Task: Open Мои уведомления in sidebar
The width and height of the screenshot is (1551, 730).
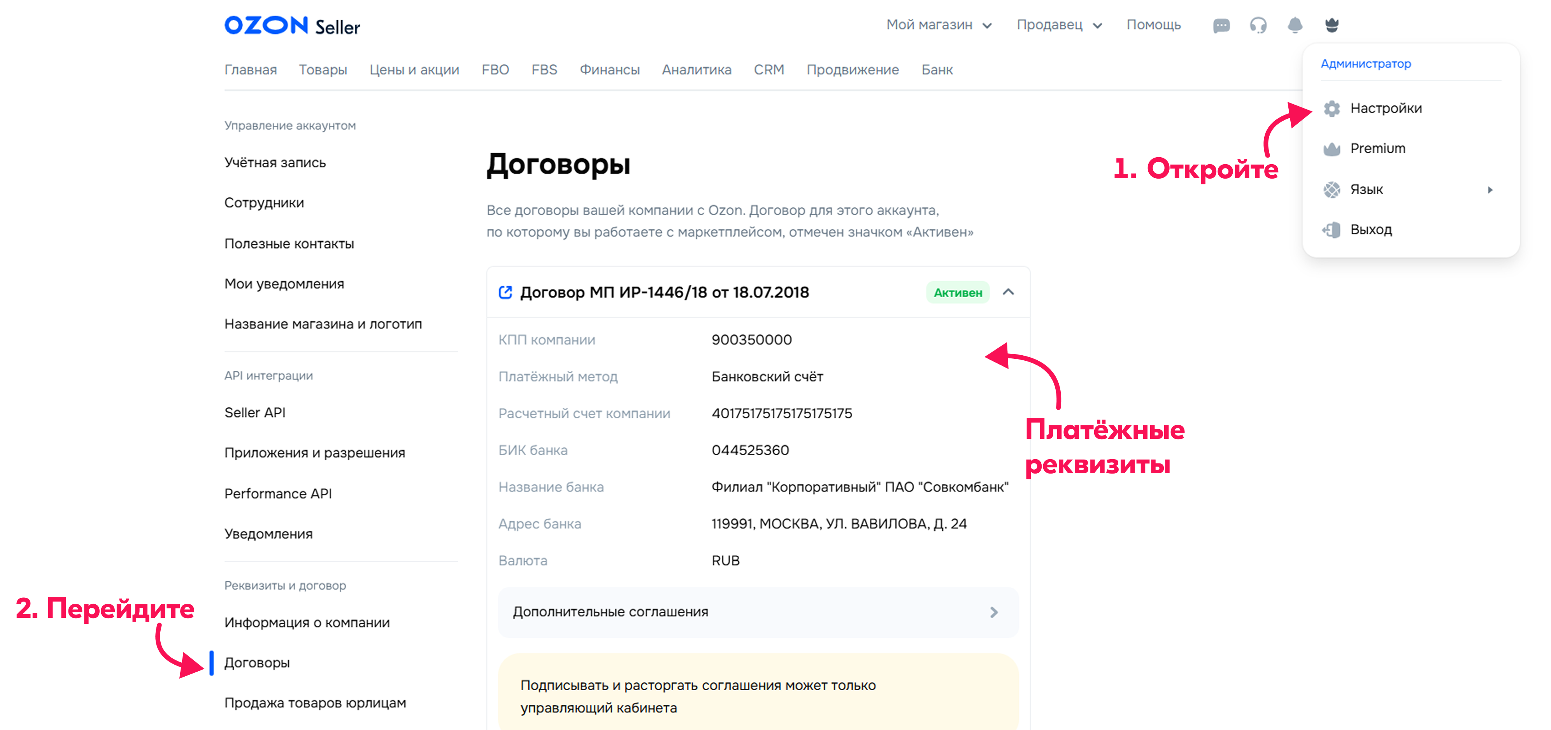Action: point(284,284)
